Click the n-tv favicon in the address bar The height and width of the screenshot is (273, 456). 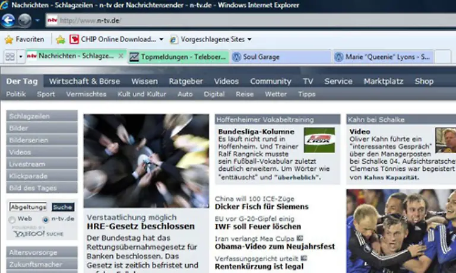click(x=52, y=20)
